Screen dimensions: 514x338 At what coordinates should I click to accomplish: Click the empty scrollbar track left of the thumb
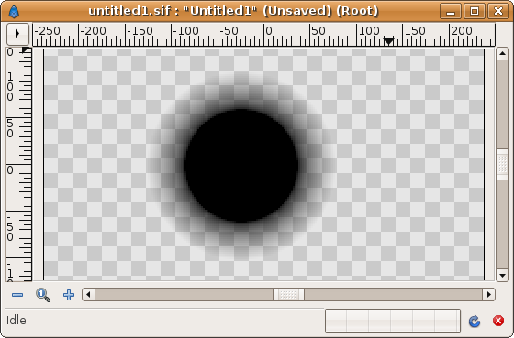[184, 294]
